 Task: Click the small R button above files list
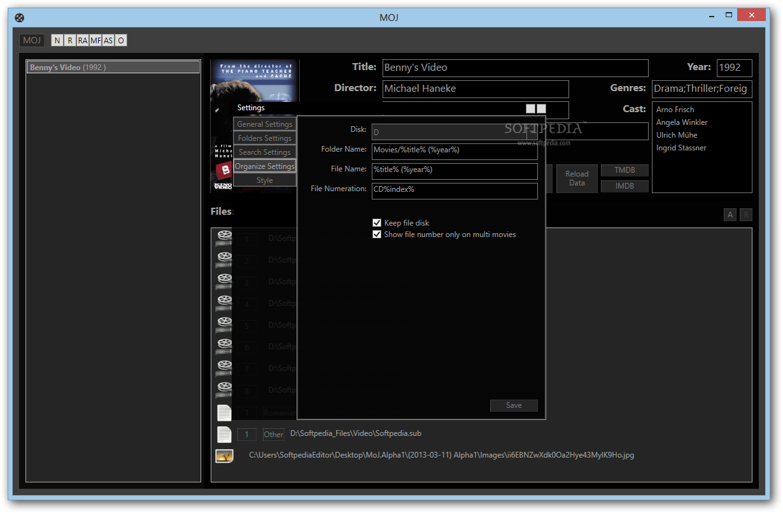click(x=745, y=215)
